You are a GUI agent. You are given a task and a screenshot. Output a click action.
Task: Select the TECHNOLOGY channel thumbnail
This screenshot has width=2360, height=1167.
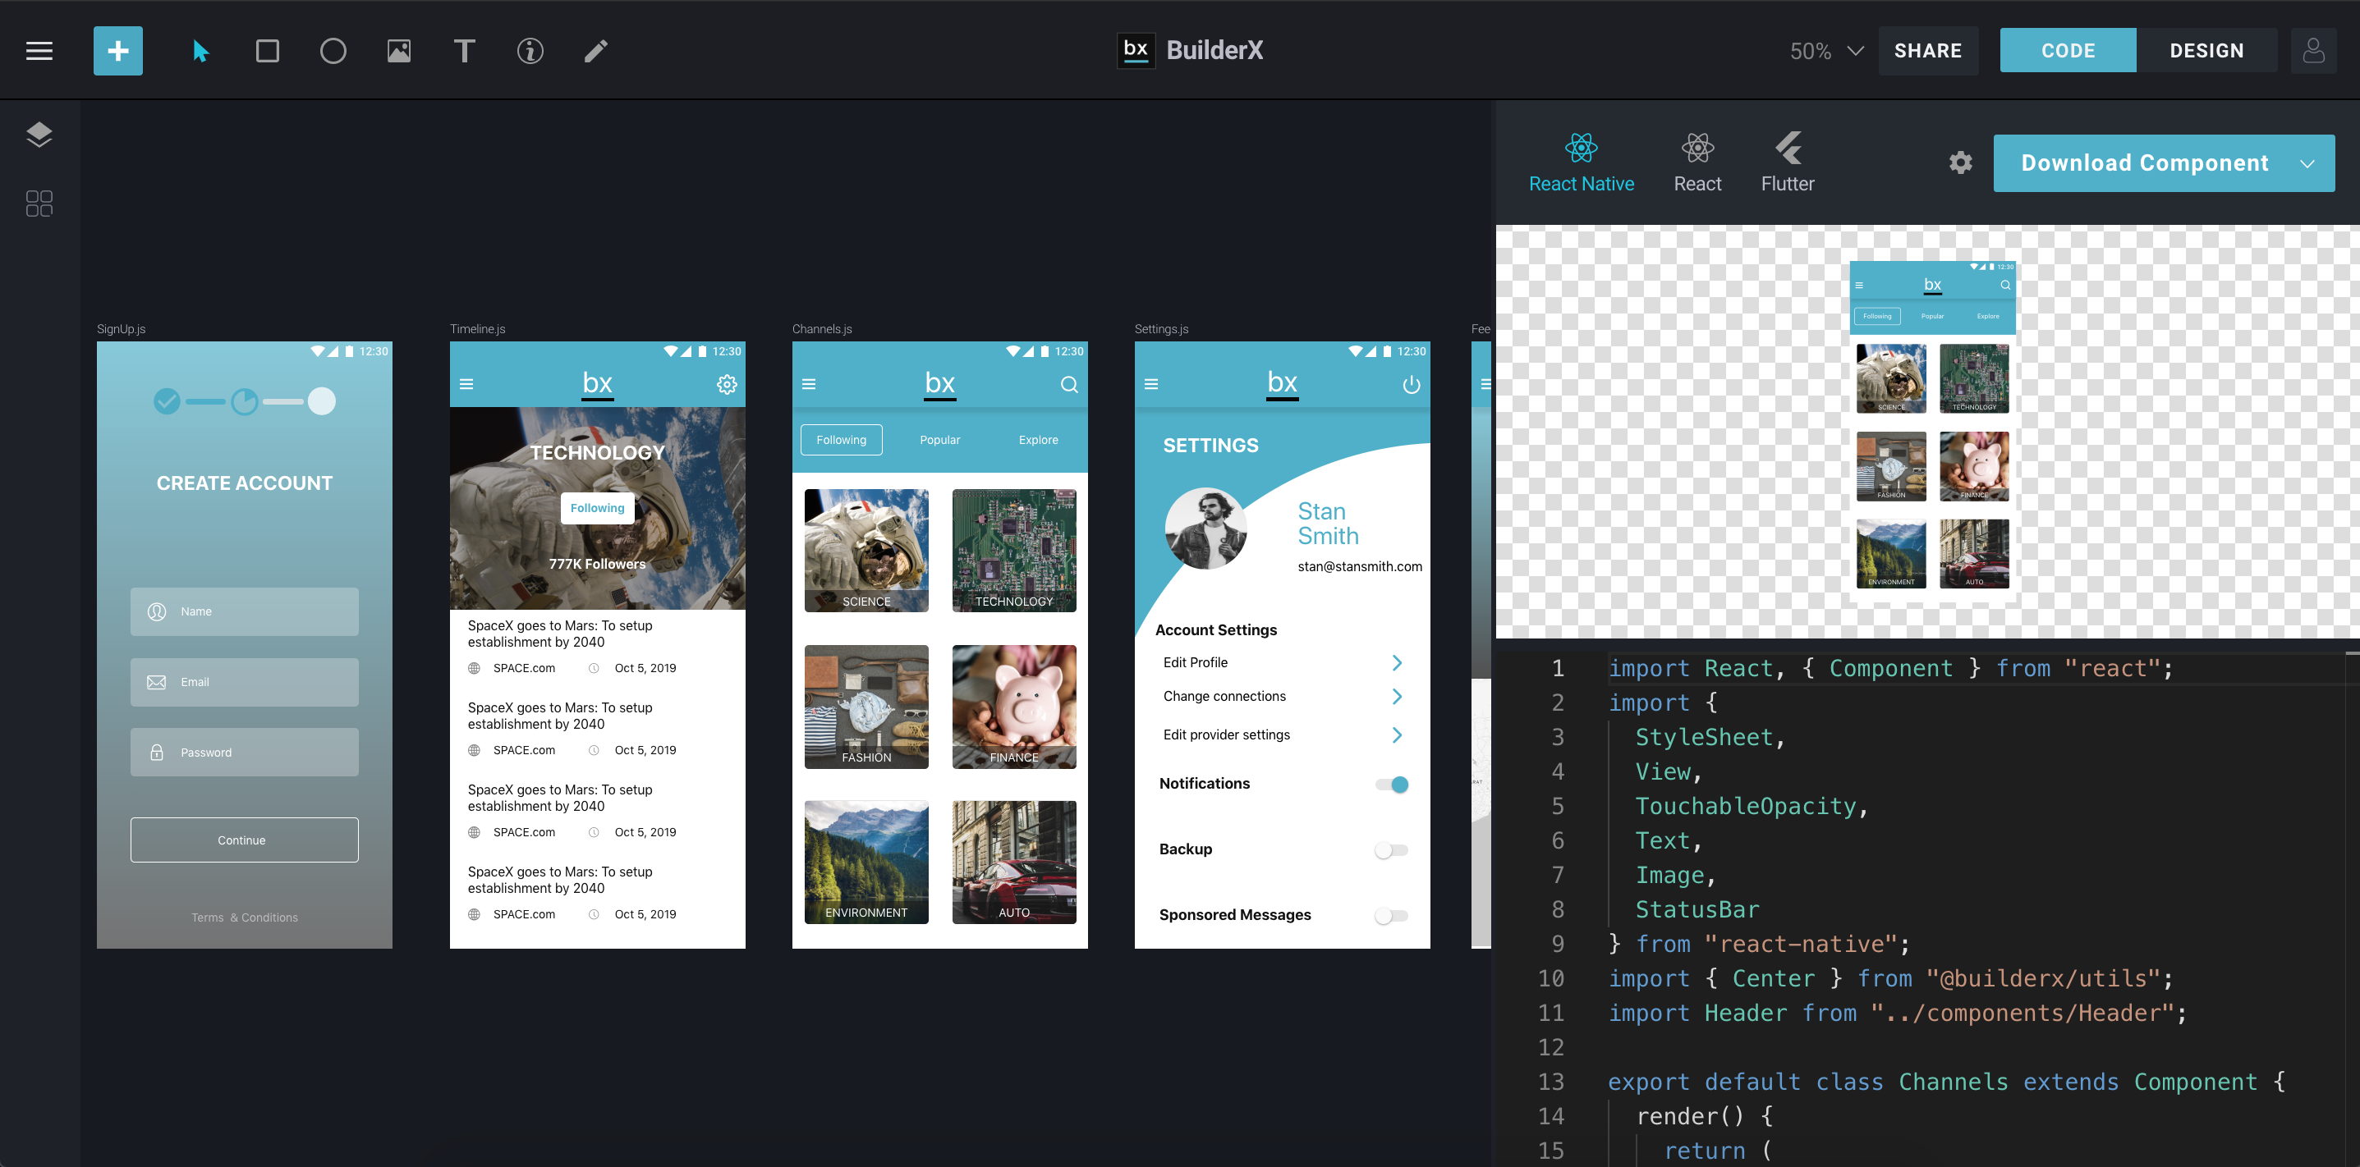(x=1014, y=550)
